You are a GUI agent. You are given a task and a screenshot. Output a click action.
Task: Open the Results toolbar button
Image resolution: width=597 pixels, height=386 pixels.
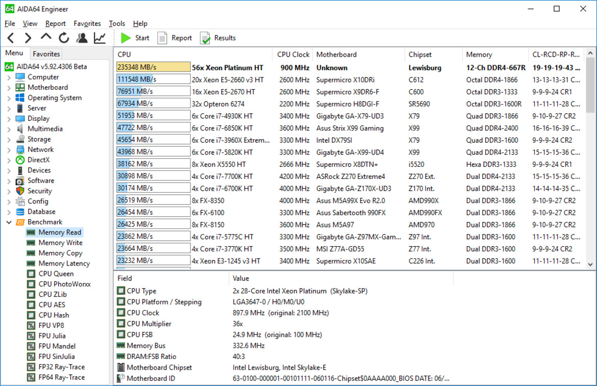pos(218,38)
